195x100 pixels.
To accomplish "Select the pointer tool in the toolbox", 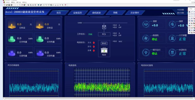I will click(x=189, y=12).
